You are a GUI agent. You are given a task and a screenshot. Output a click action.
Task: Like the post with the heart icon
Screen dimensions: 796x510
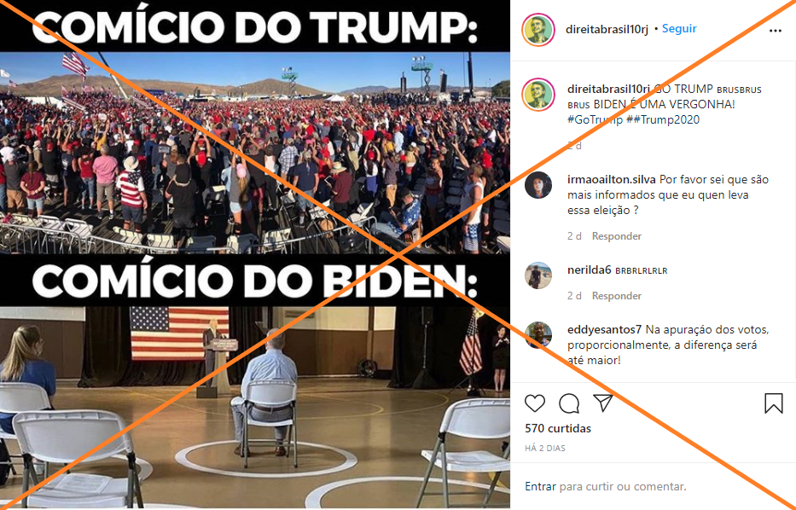point(535,403)
